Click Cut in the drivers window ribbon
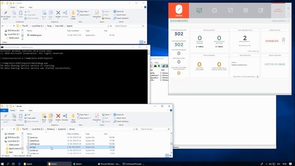 (x=27, y=115)
